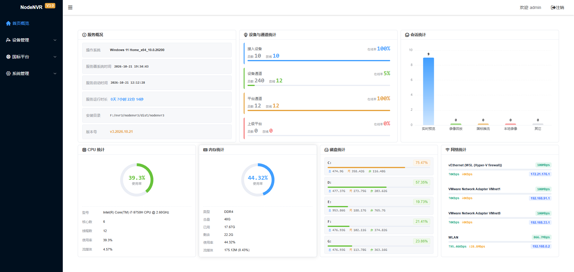Click the 设备管理 device icon in sidebar
The height and width of the screenshot is (272, 574).
tap(8, 40)
